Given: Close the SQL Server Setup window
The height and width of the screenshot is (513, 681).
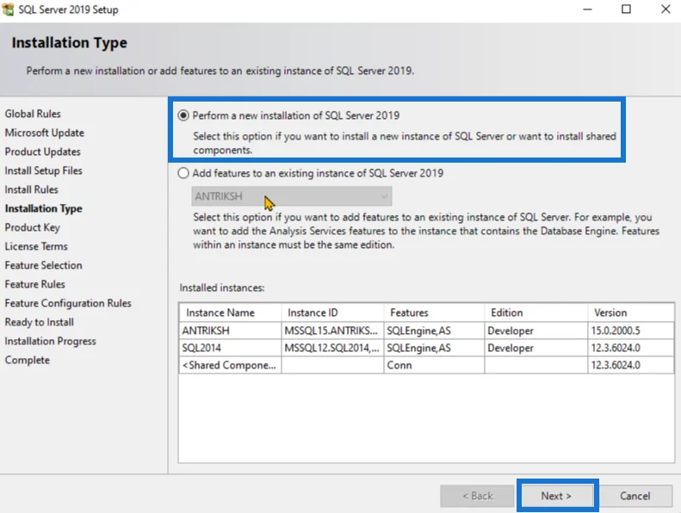Looking at the screenshot, I should (666, 9).
